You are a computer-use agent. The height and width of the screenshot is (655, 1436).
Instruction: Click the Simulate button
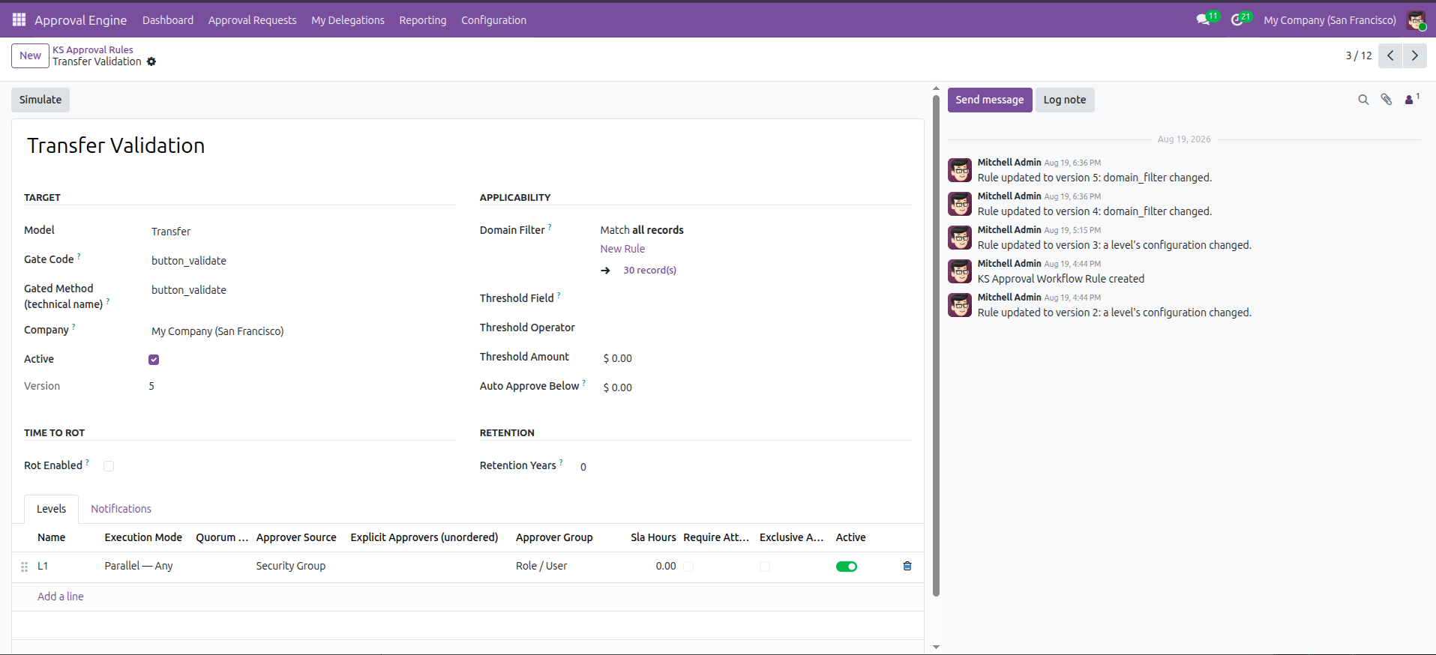click(x=40, y=100)
